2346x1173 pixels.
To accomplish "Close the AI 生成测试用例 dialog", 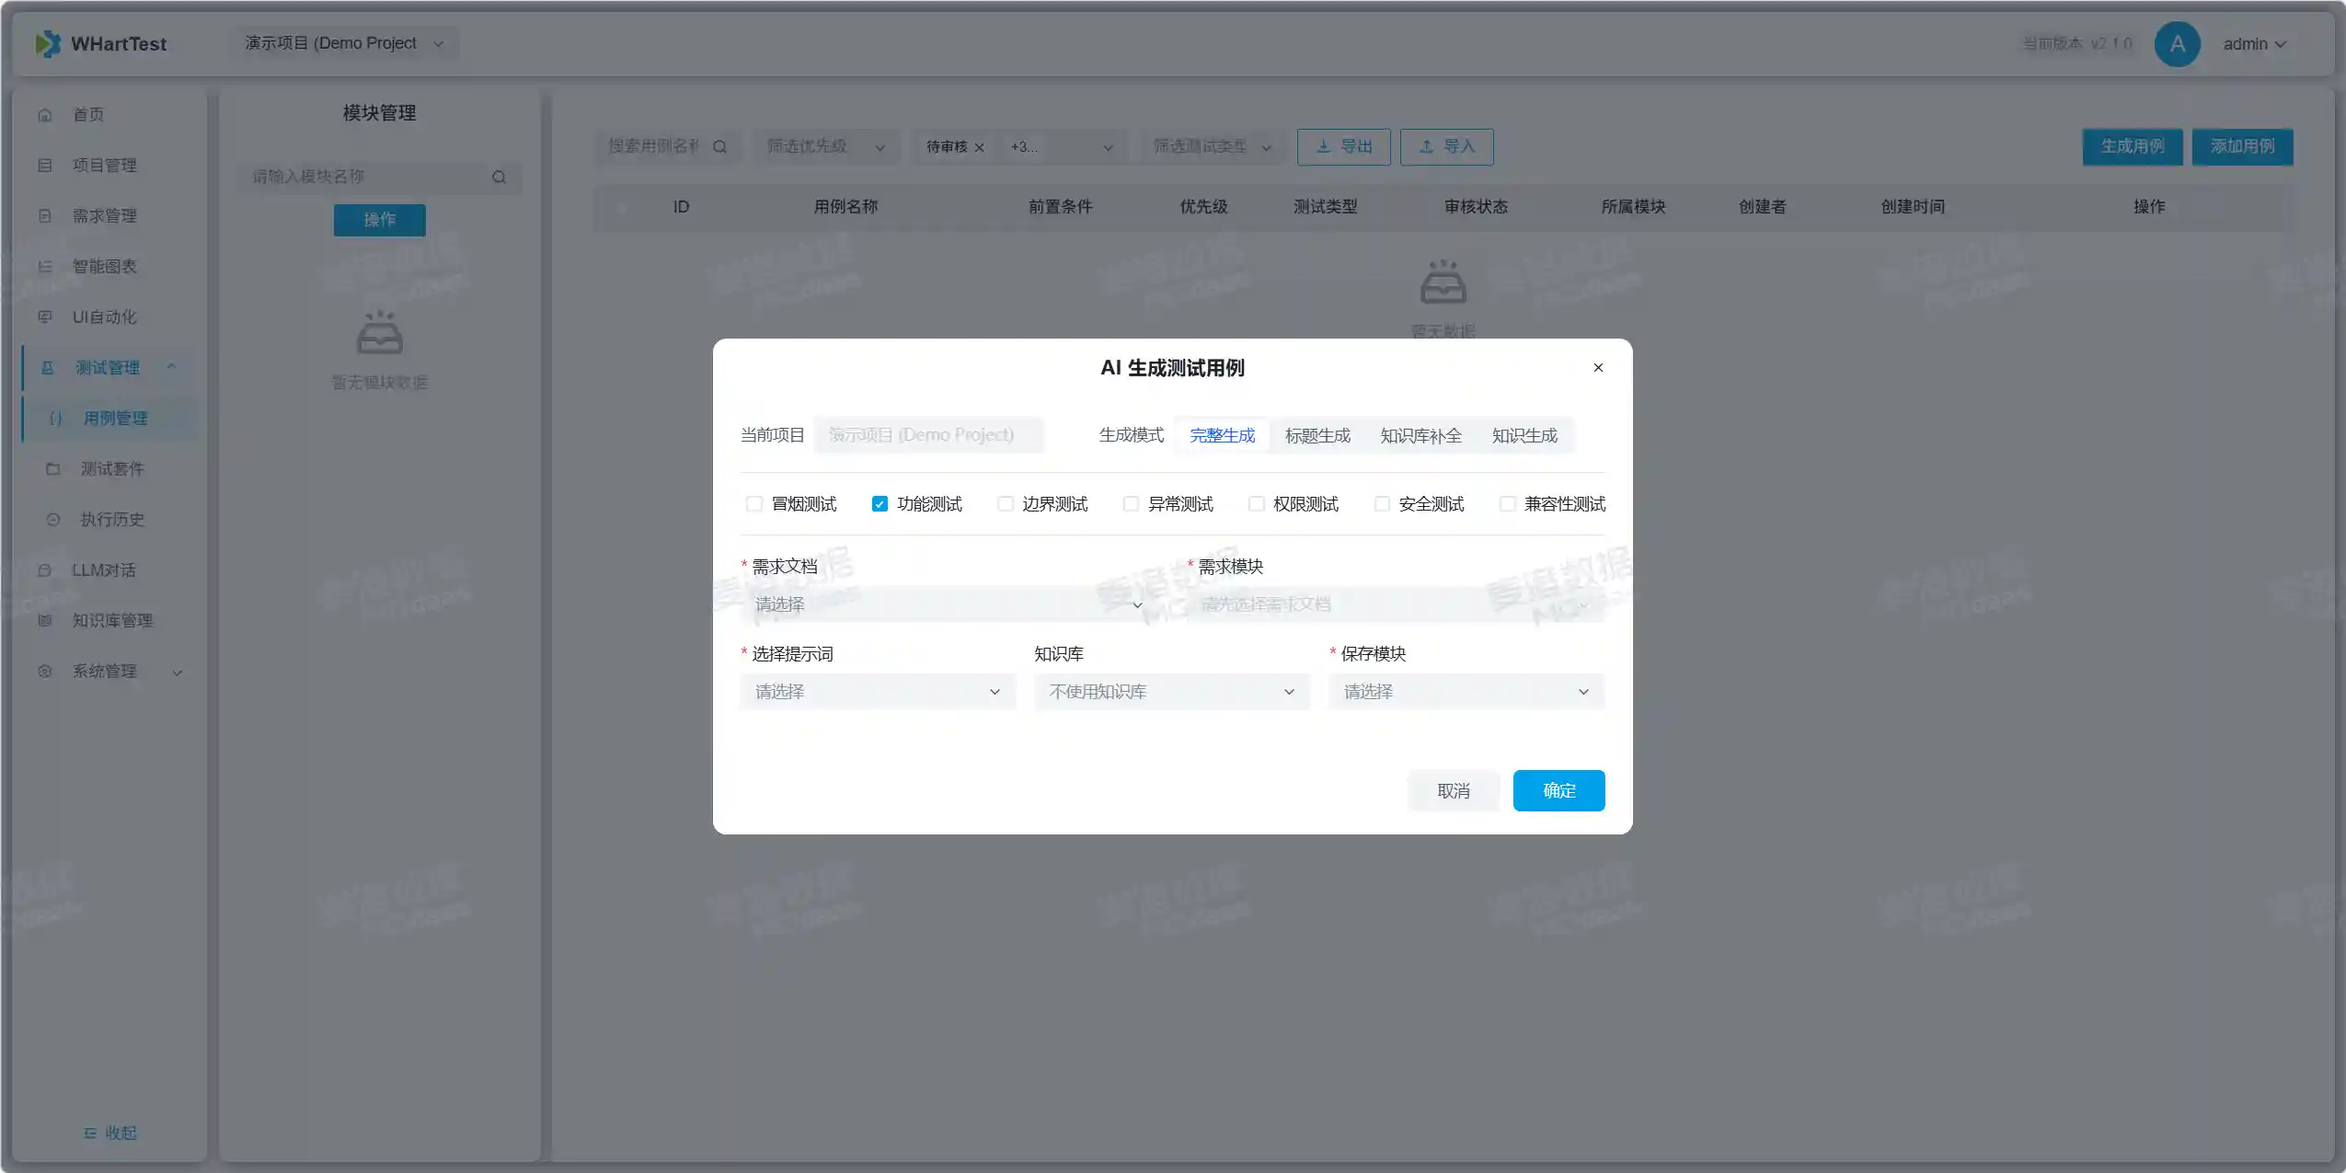I will [1598, 367].
